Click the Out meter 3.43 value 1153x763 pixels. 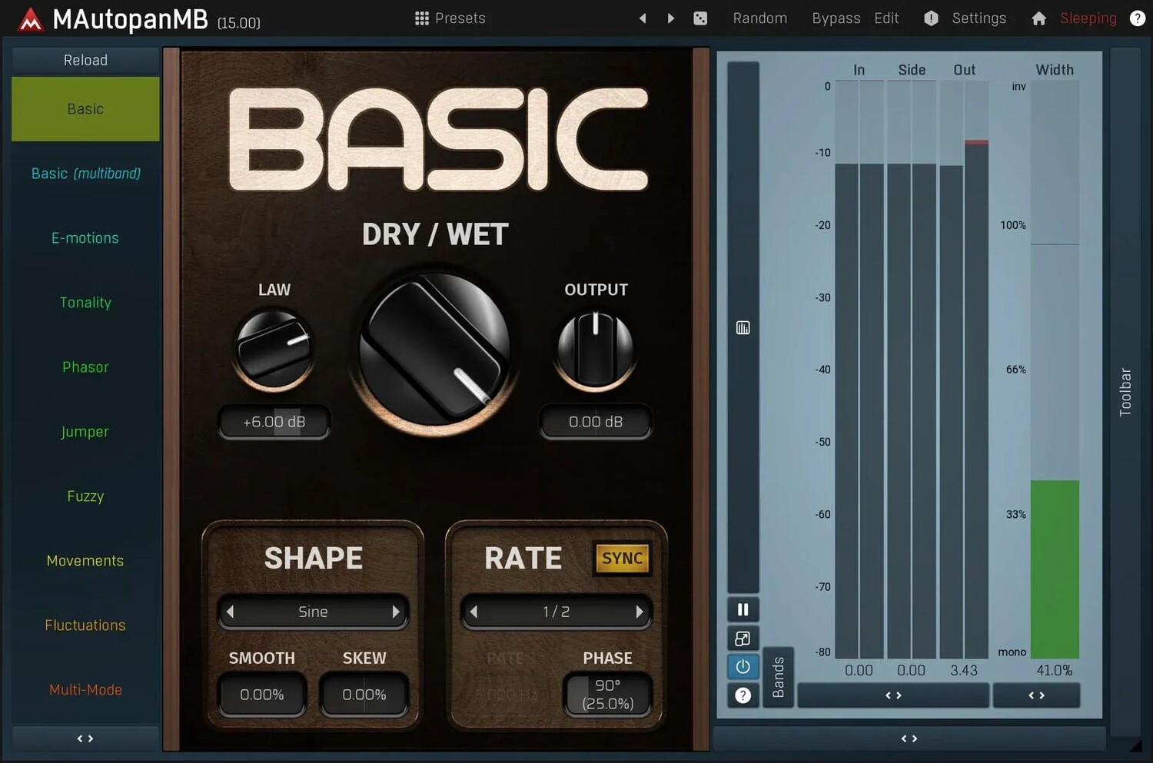(x=964, y=671)
